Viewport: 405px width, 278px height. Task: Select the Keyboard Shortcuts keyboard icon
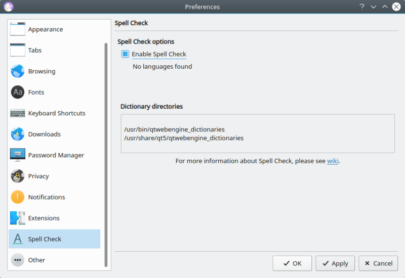point(18,113)
